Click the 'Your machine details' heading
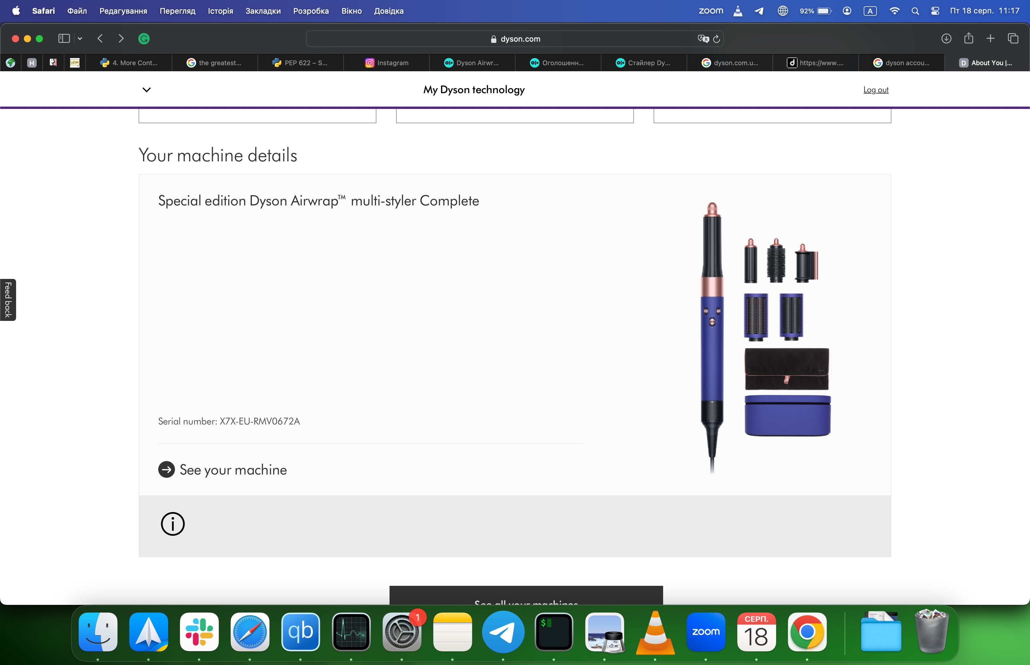This screenshot has height=665, width=1030. (x=218, y=155)
